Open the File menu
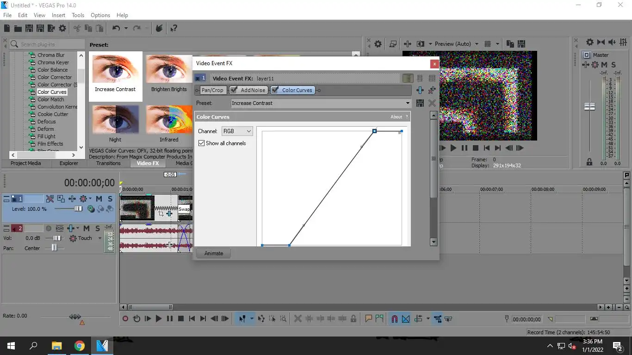632x355 pixels. coord(7,15)
